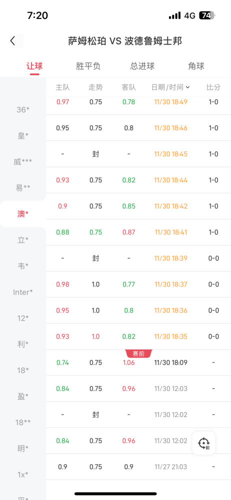Tap the 比分 column header
Screen dimensions: 231x500
point(213,87)
